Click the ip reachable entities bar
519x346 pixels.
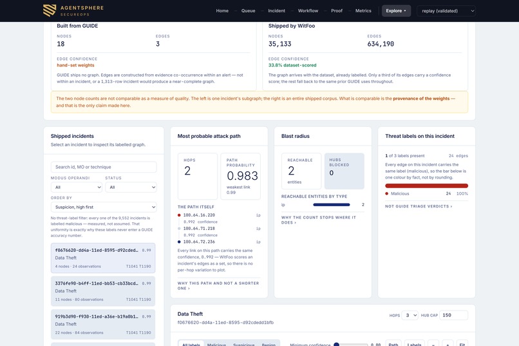click(x=332, y=205)
